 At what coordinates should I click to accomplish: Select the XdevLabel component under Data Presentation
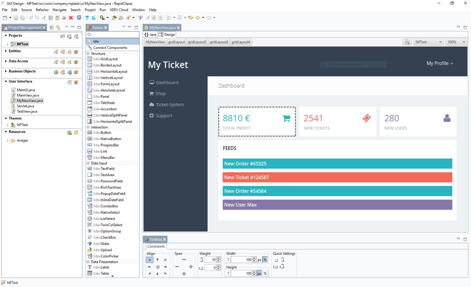tap(101, 267)
